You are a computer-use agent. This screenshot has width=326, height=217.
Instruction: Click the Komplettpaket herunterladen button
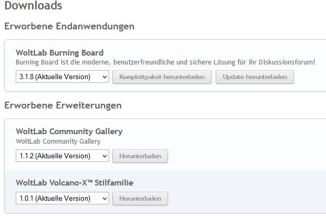(162, 77)
